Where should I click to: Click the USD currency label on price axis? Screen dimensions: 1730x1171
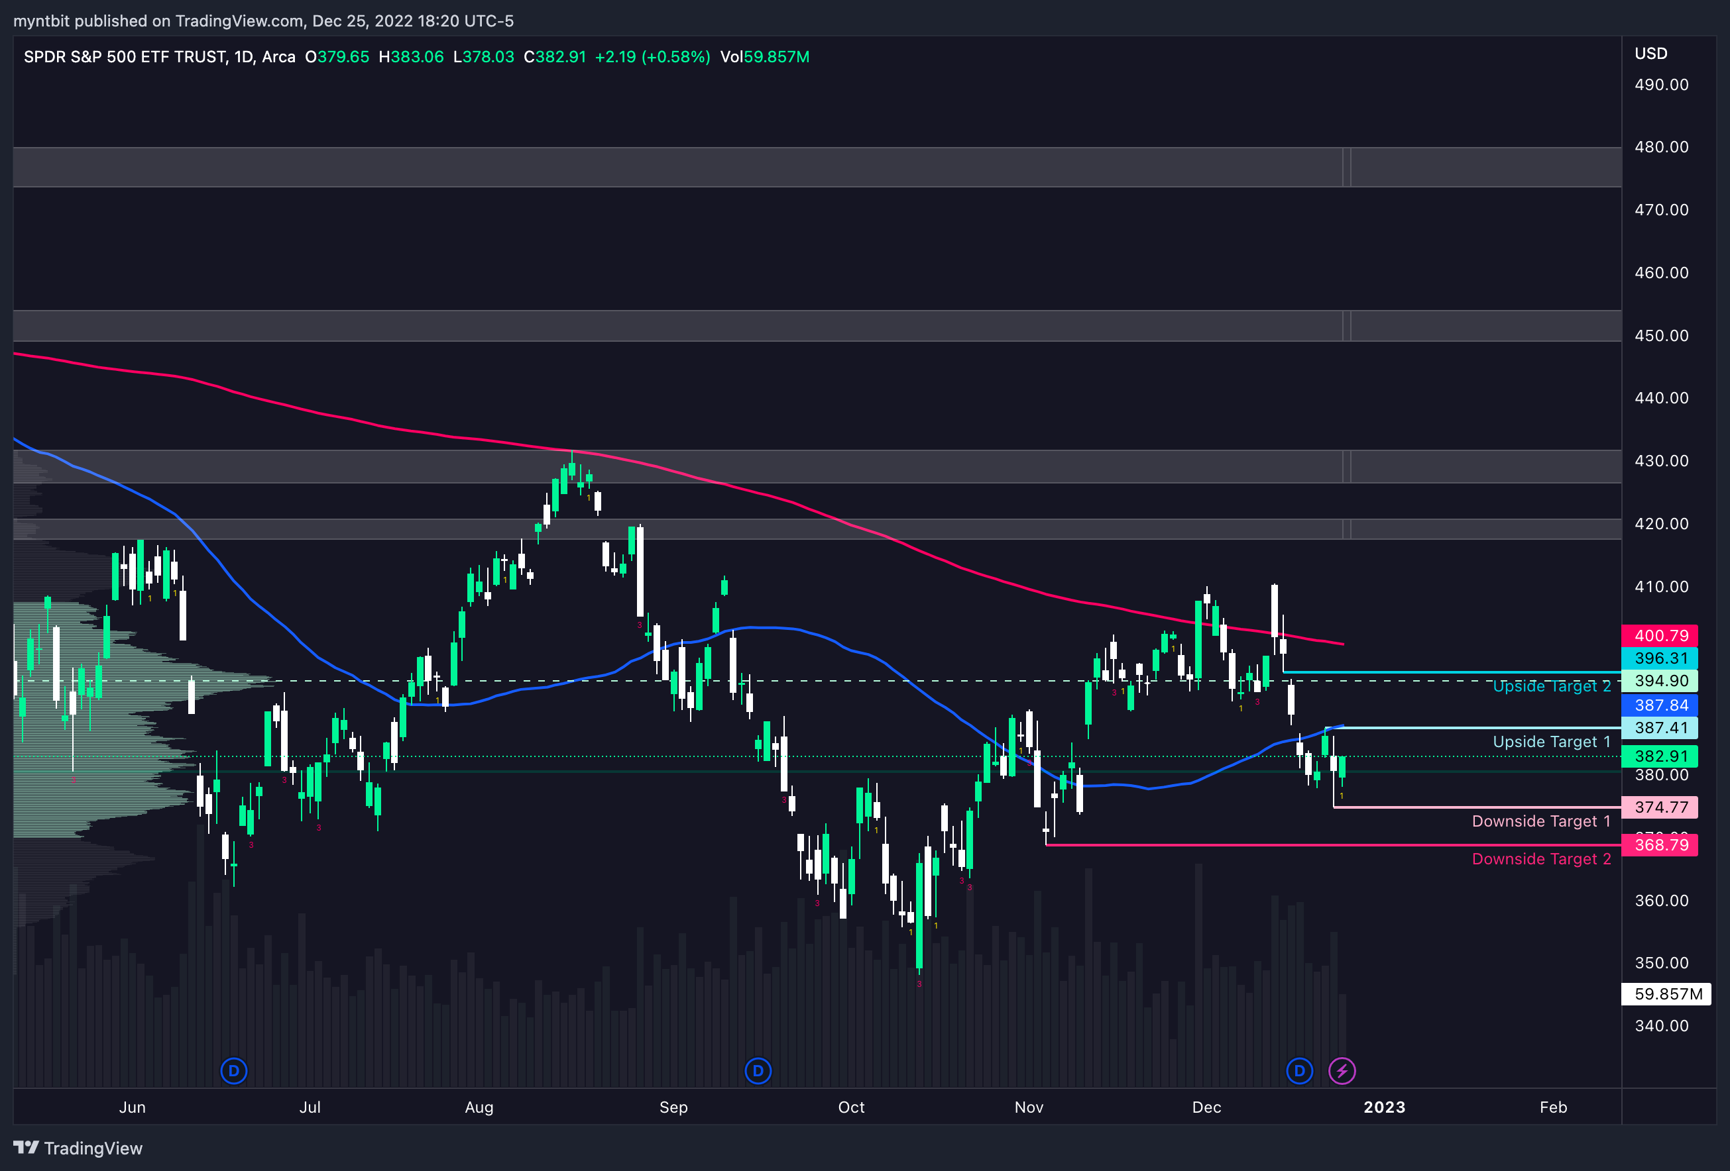[x=1650, y=54]
